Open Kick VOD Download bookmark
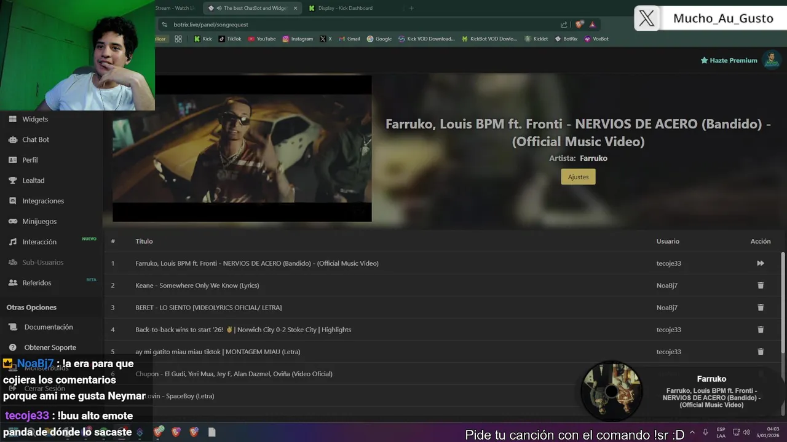This screenshot has width=787, height=442. click(x=426, y=39)
